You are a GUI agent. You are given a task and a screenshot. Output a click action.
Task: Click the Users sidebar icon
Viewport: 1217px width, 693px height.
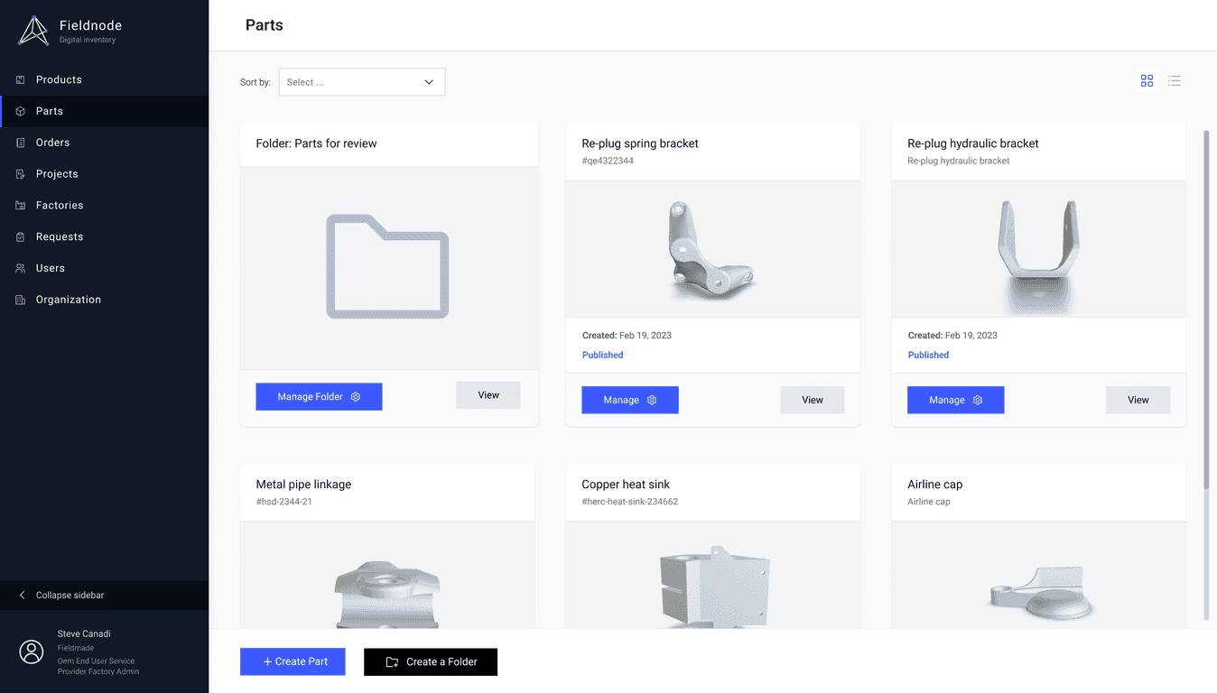tap(21, 269)
